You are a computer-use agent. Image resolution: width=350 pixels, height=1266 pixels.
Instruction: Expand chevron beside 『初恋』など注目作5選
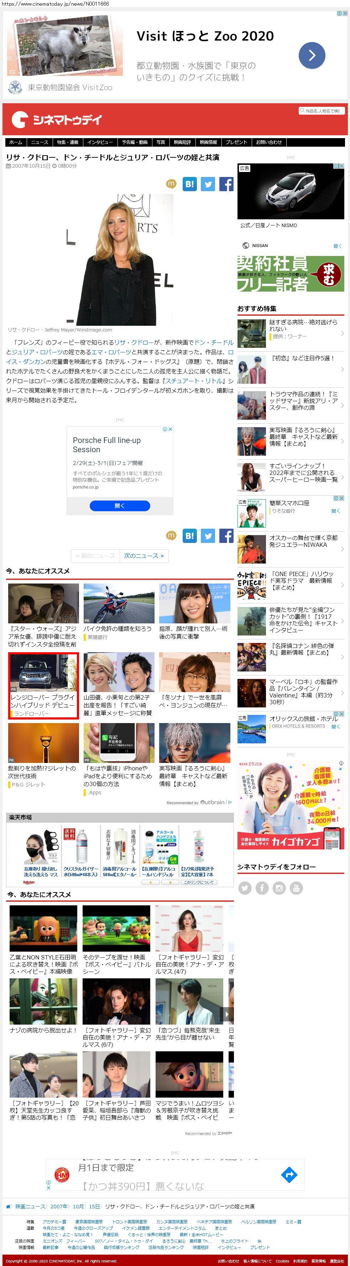click(342, 369)
